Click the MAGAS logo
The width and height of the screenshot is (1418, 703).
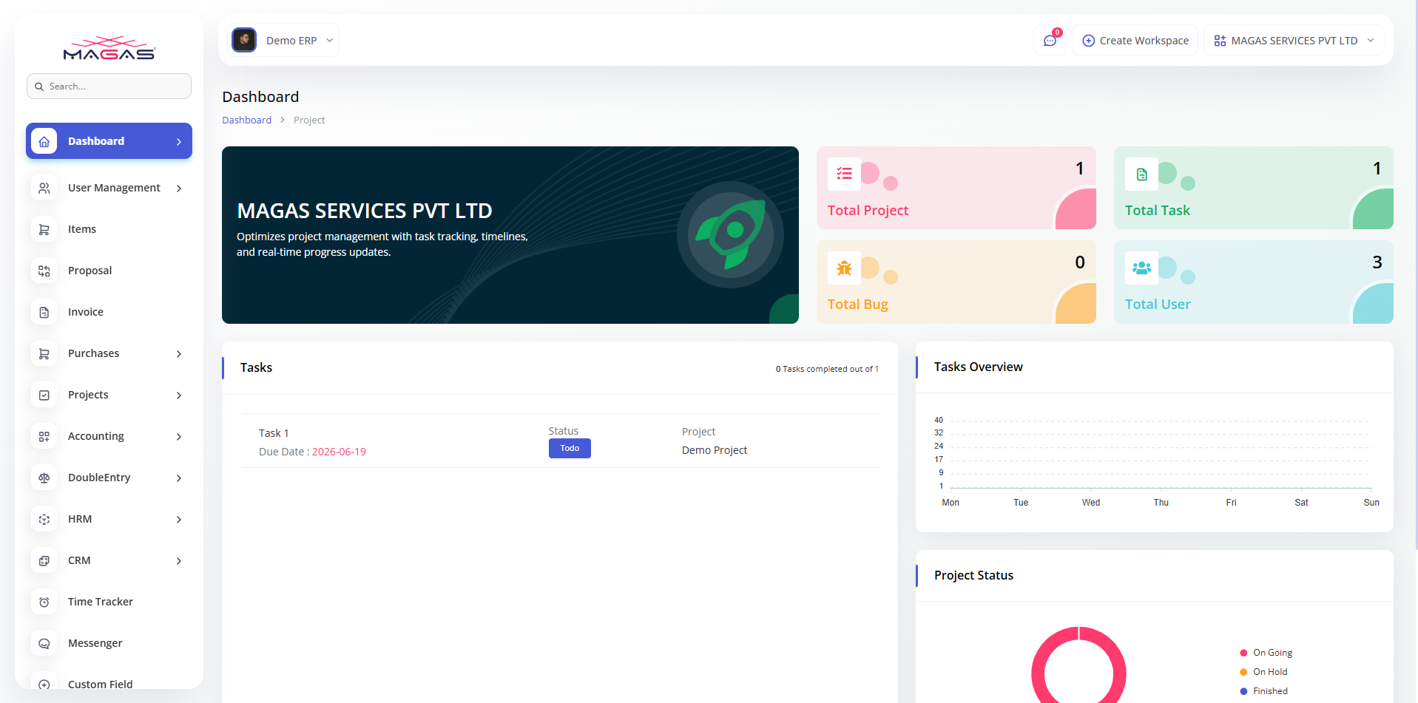(109, 49)
